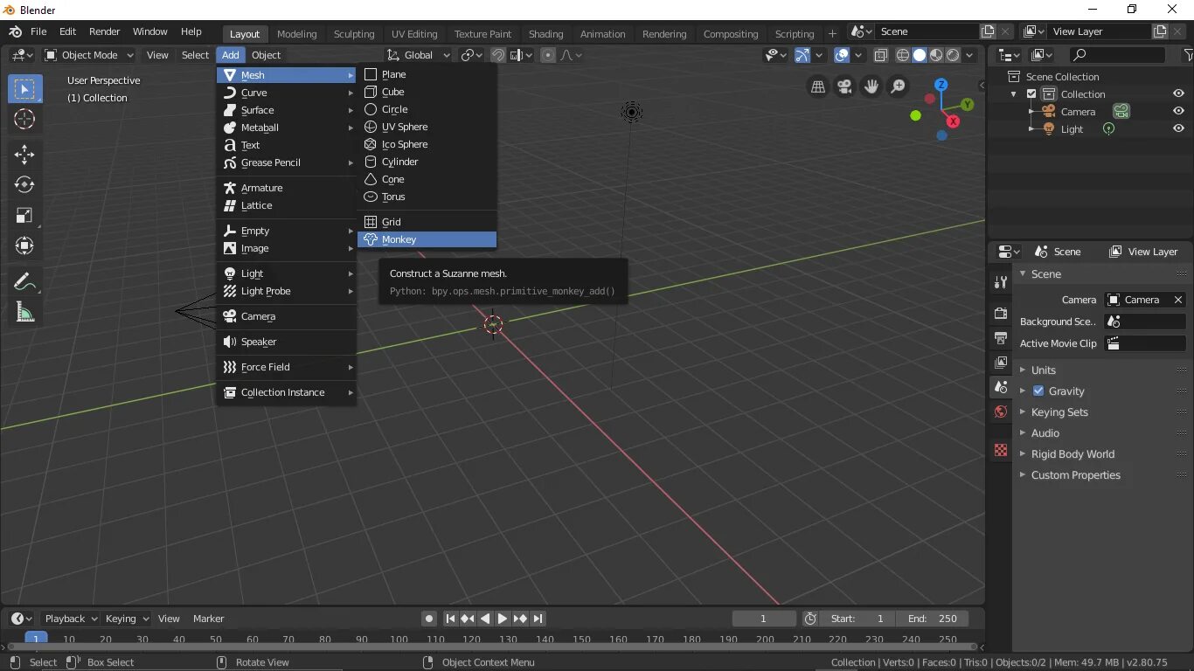
Task: Clear the scene Camera with X button
Action: pos(1177,300)
